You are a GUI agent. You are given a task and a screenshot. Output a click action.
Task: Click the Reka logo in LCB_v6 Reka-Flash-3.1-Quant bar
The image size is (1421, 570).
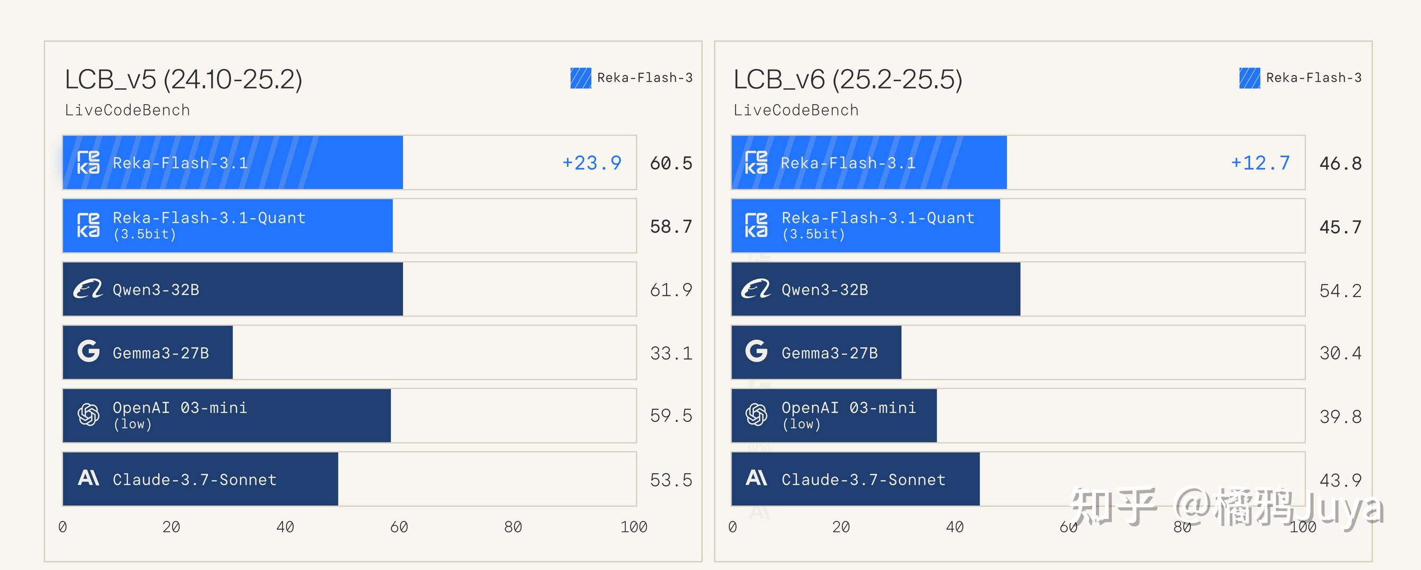click(x=756, y=225)
